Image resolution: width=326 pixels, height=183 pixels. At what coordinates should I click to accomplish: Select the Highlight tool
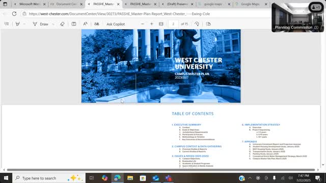pos(18,24)
